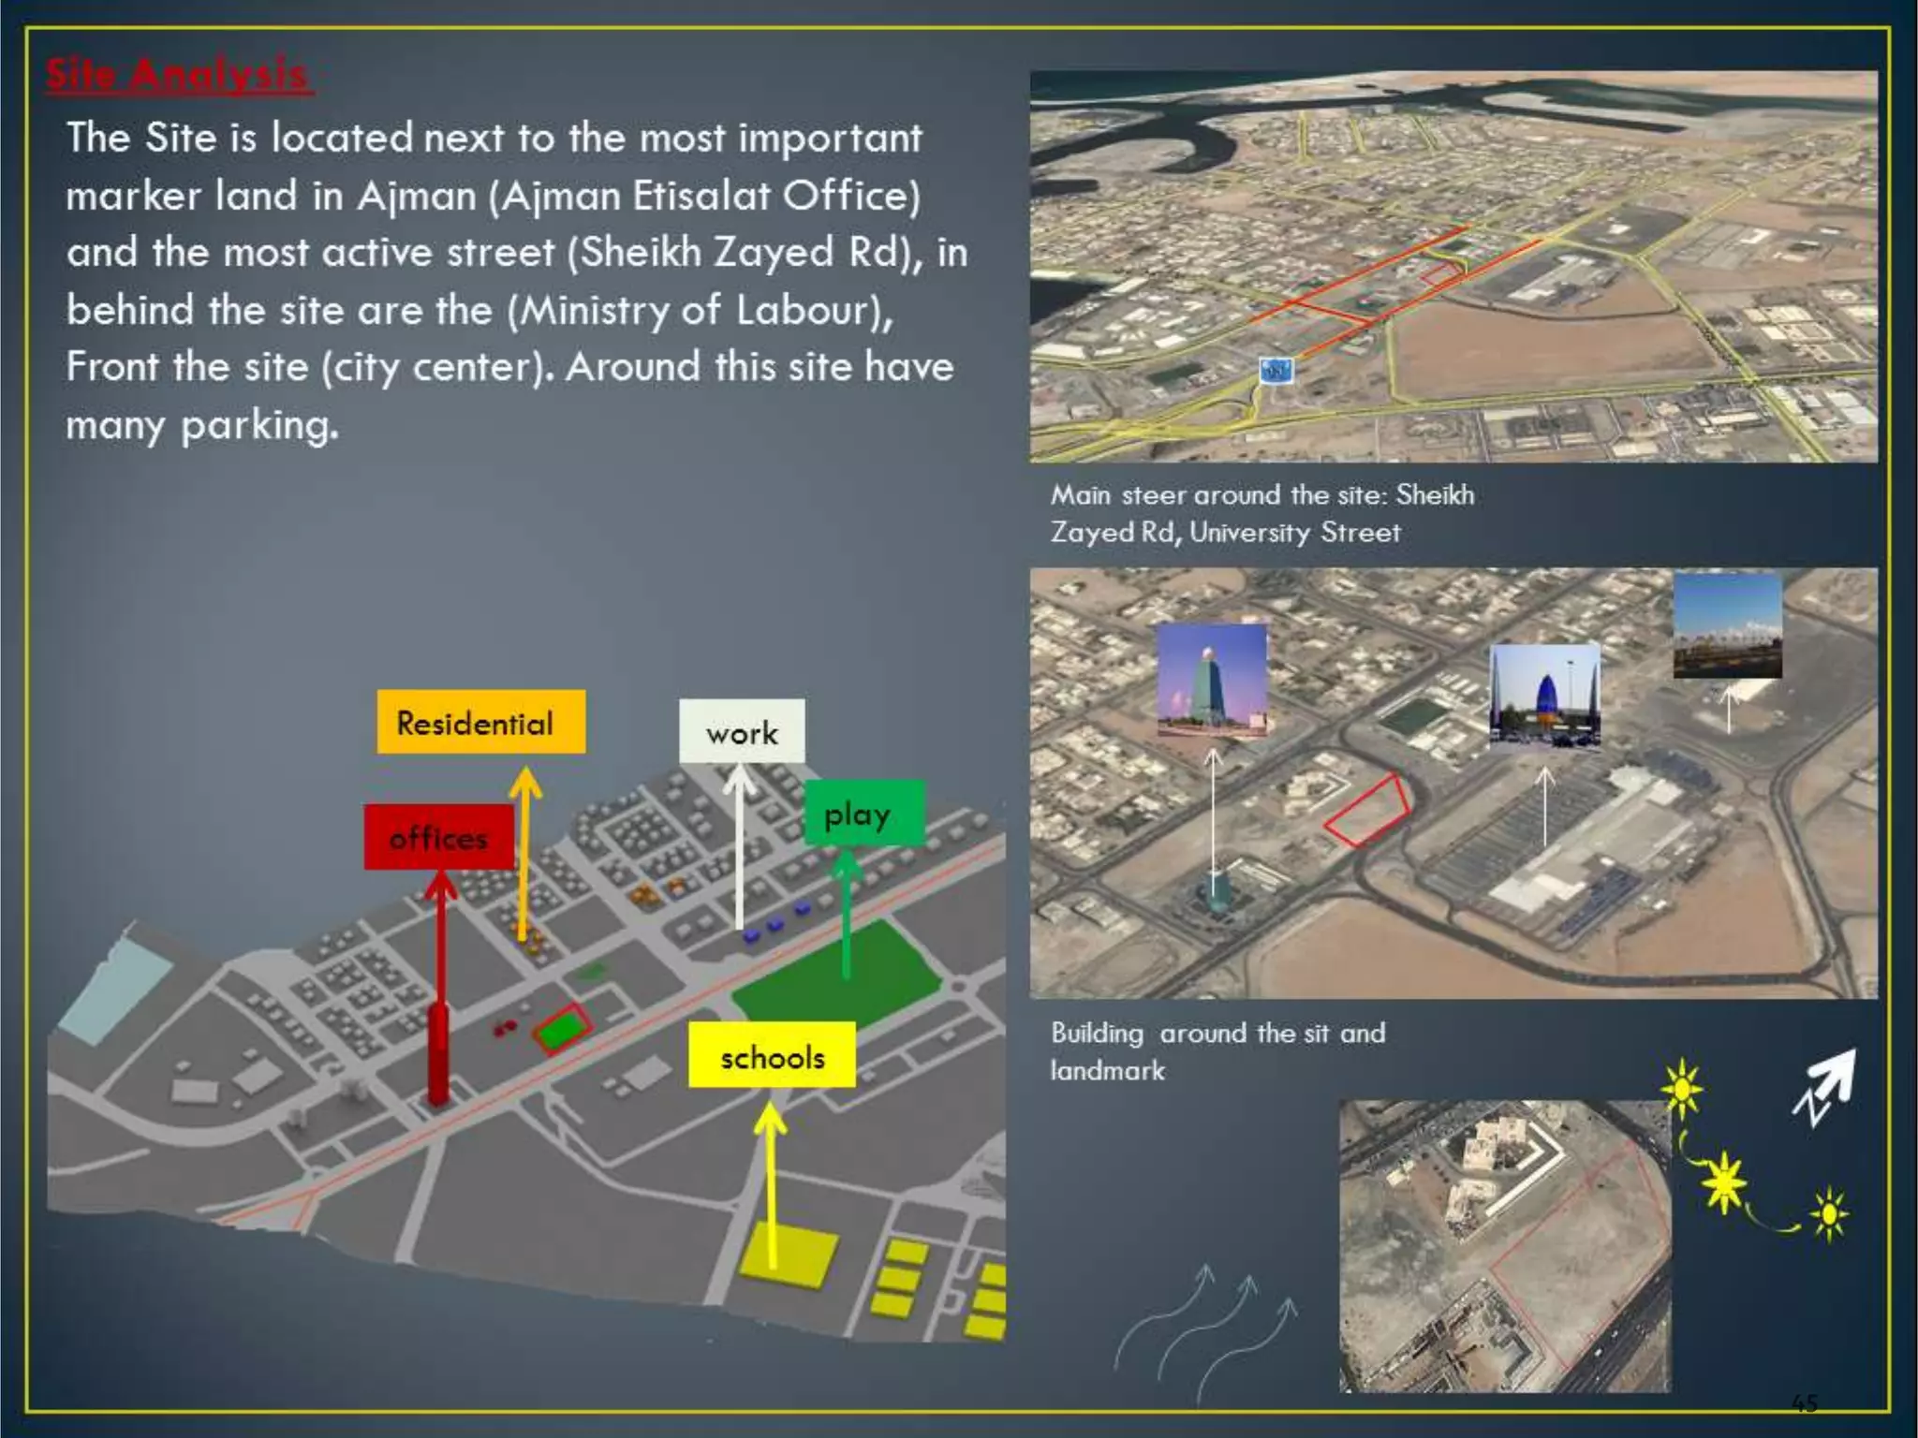Click the large yellow school block on model

tap(789, 1253)
